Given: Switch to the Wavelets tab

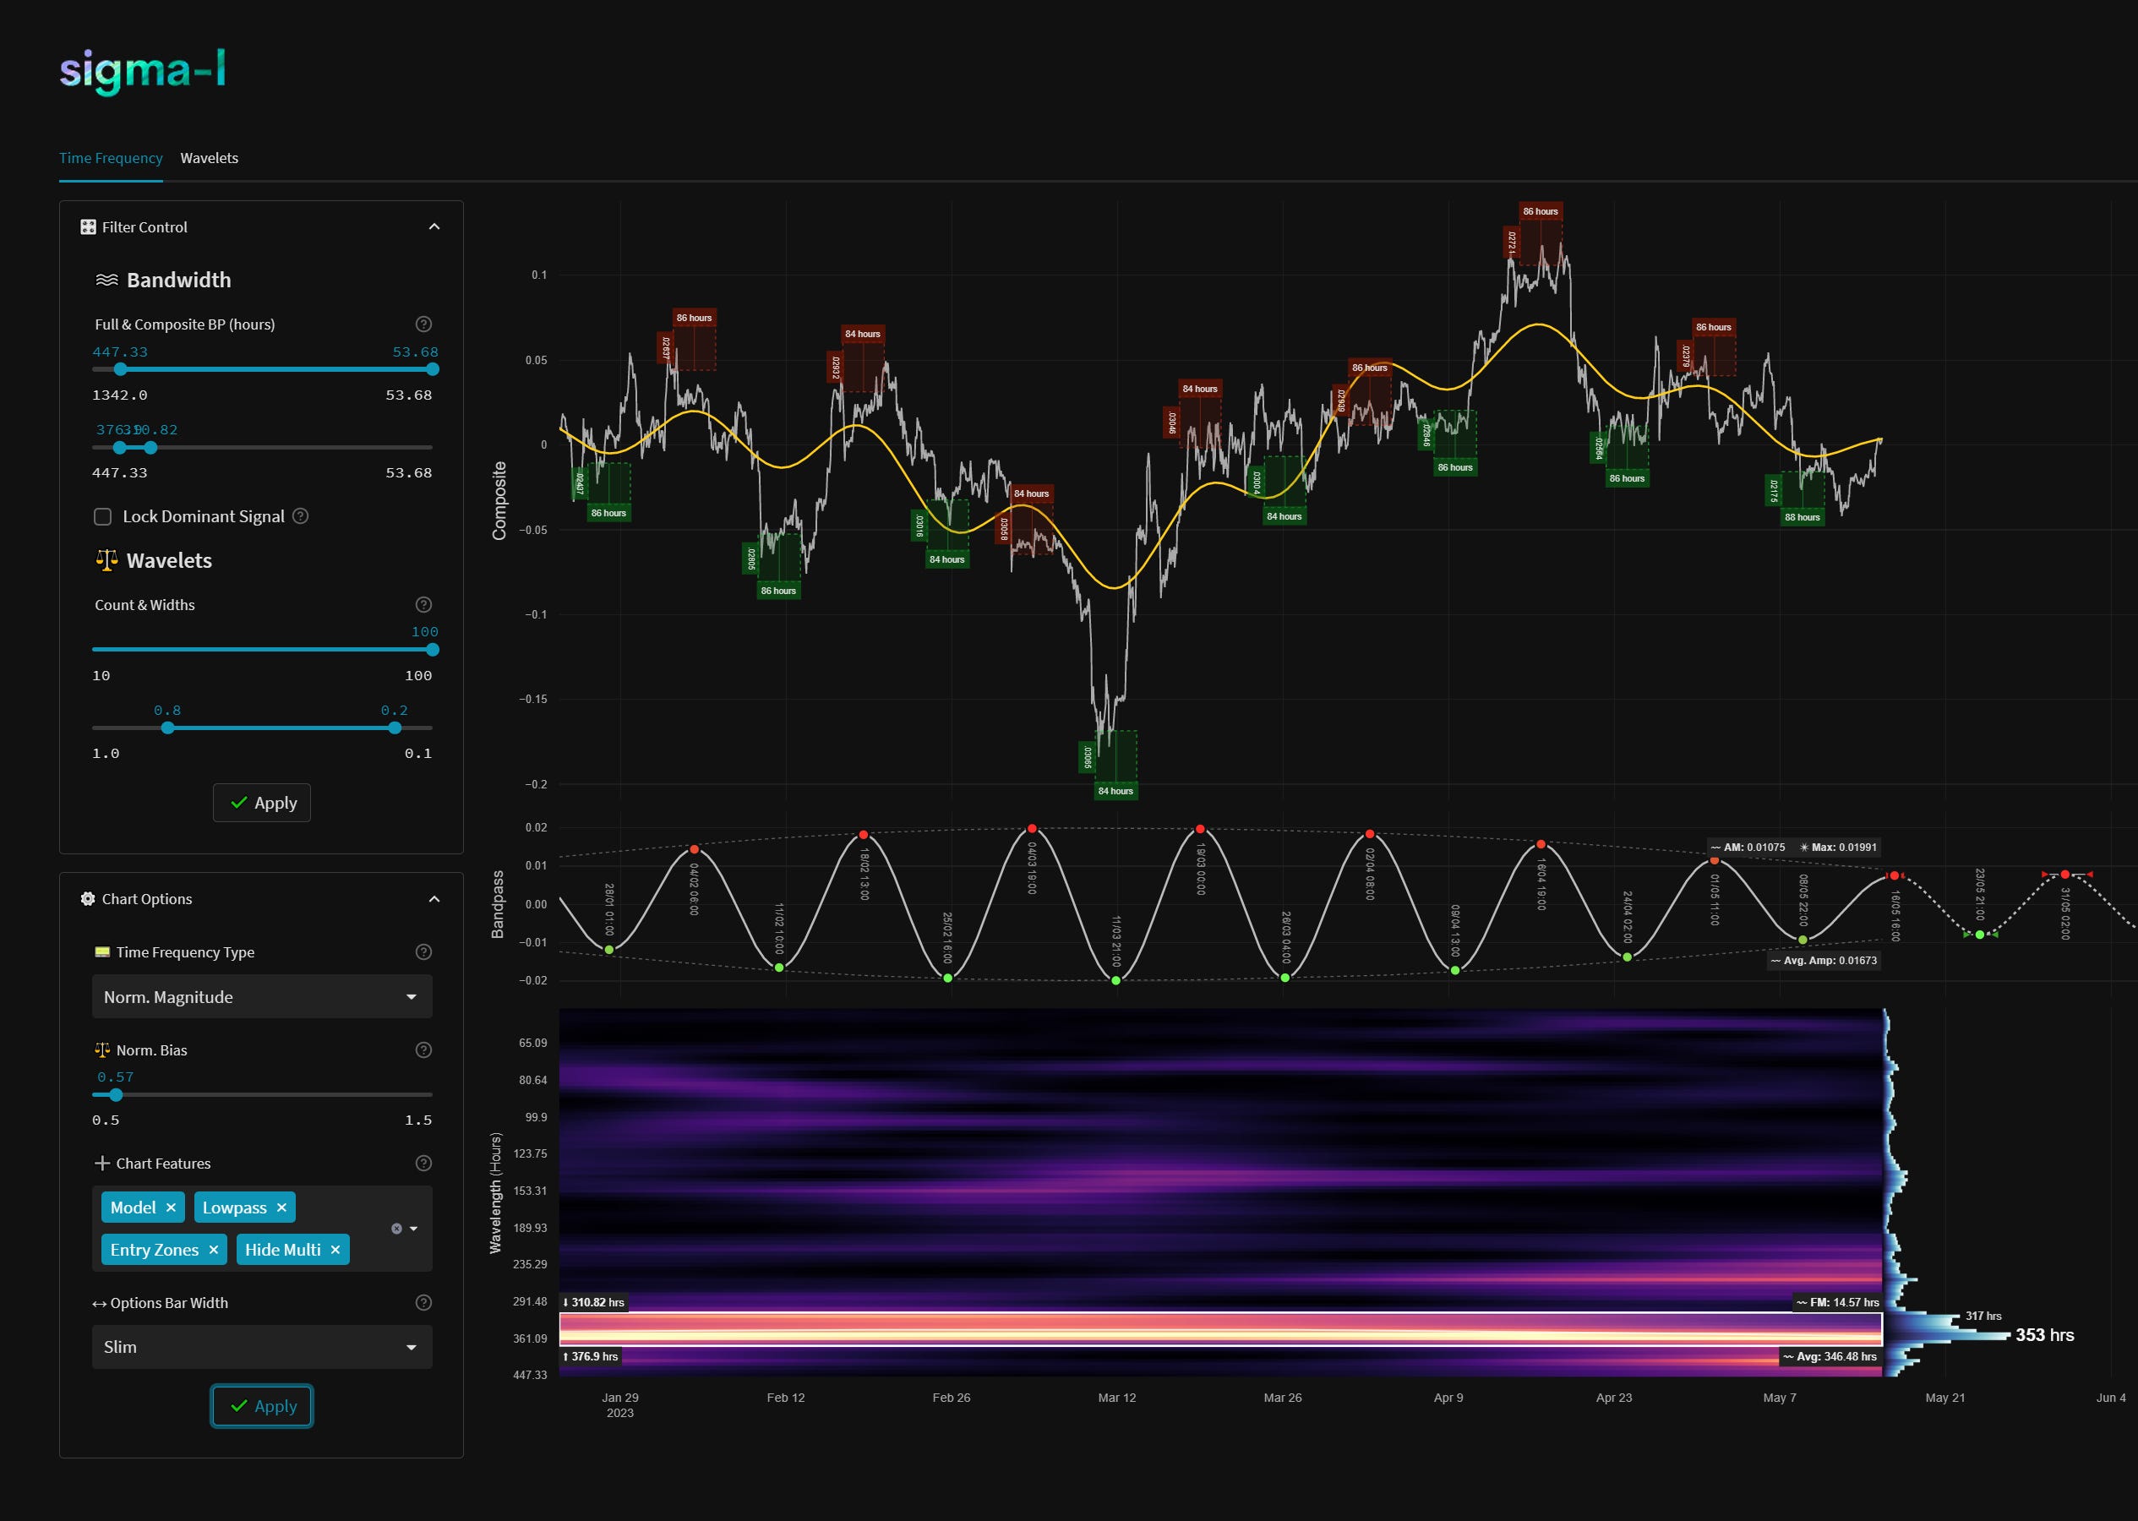Looking at the screenshot, I should 209,157.
